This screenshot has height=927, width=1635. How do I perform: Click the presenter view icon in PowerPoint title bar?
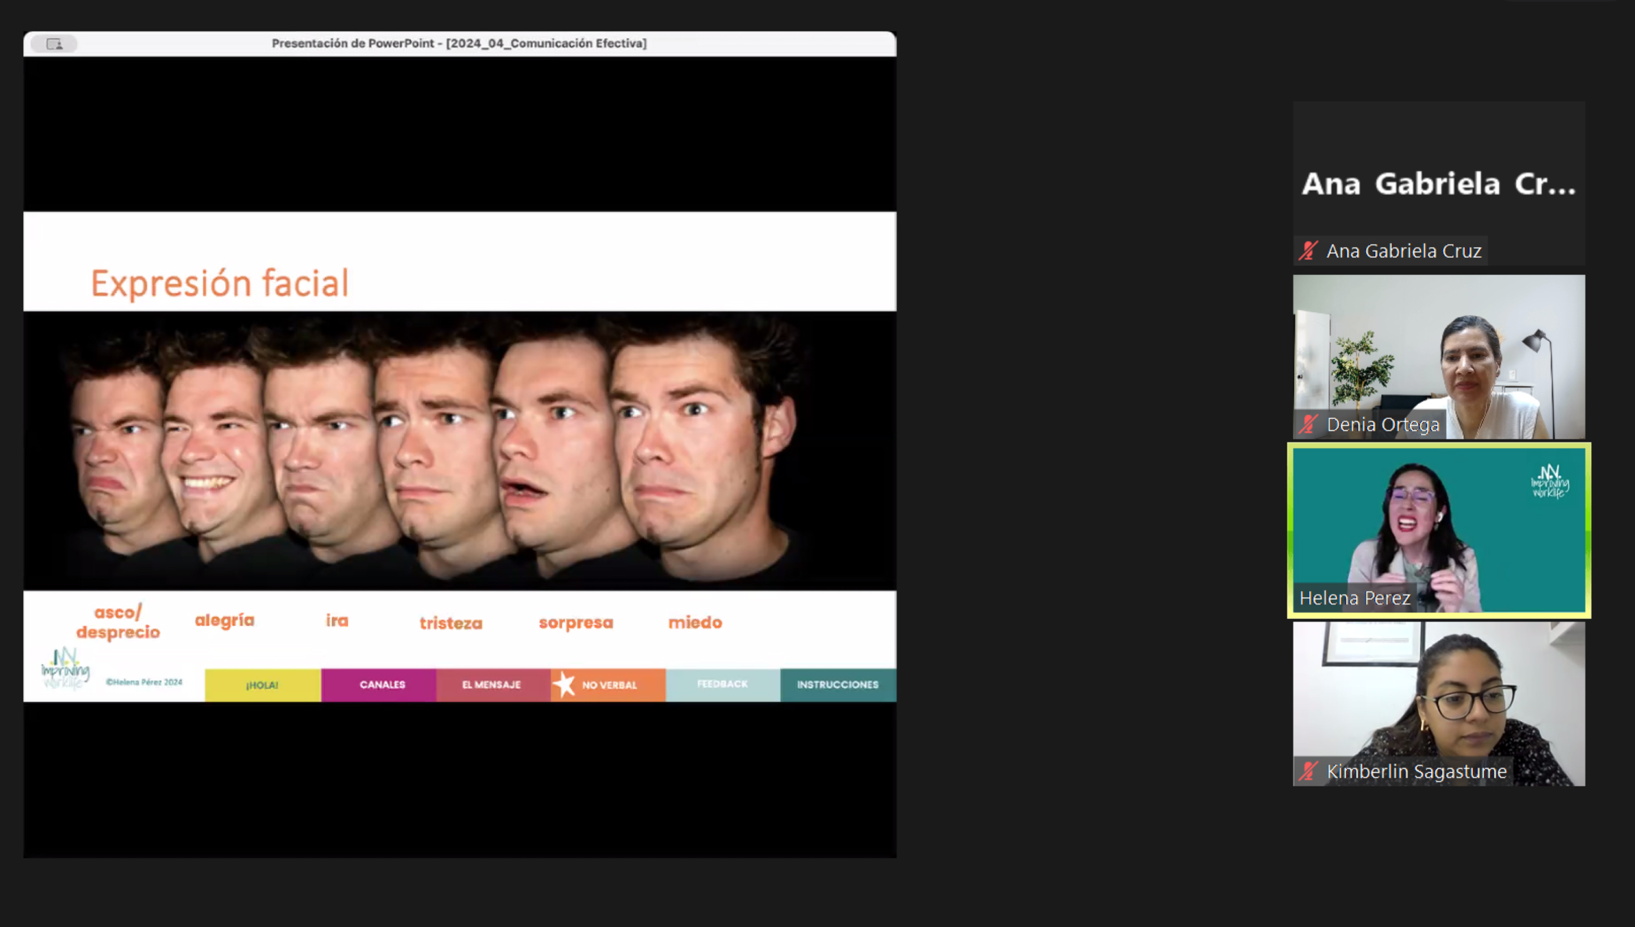pyautogui.click(x=55, y=44)
